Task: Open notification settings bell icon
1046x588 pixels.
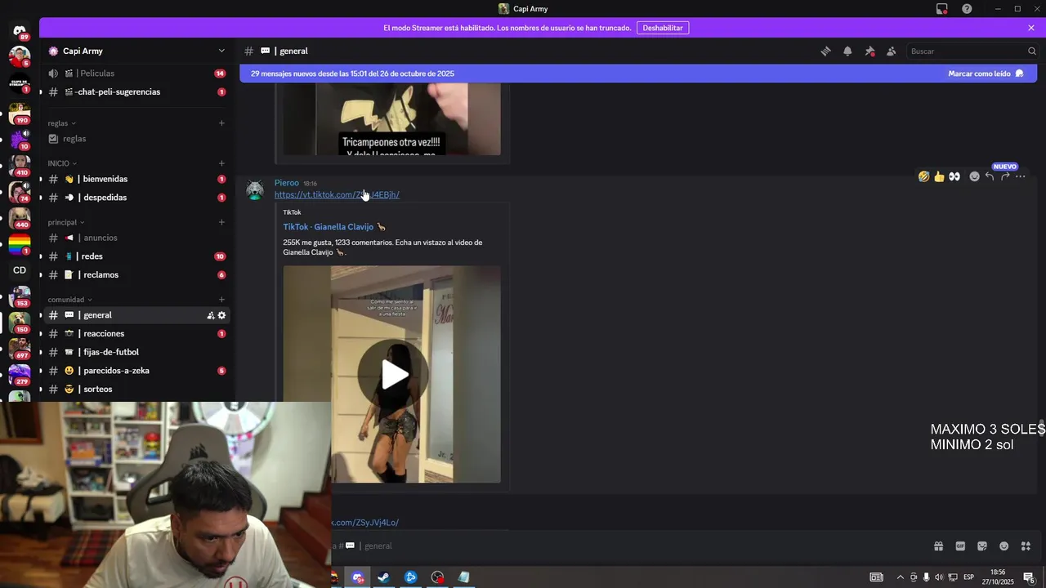Action: coord(847,51)
